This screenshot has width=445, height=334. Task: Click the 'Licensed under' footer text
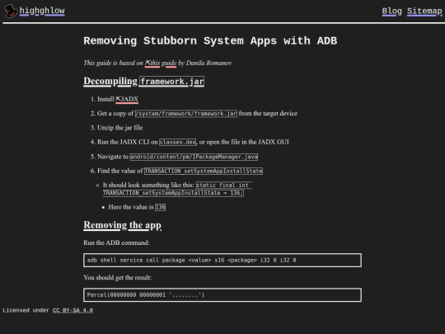tap(26, 310)
